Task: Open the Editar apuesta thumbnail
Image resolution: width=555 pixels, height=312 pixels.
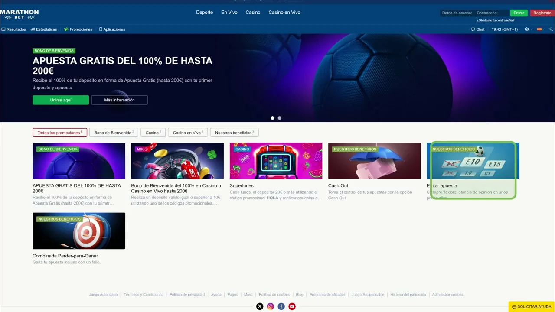Action: pos(473,161)
